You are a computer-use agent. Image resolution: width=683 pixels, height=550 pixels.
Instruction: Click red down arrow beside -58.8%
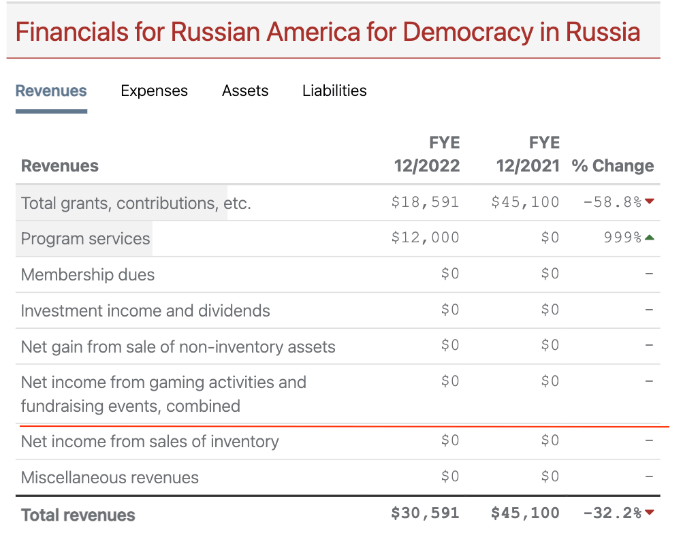click(649, 201)
